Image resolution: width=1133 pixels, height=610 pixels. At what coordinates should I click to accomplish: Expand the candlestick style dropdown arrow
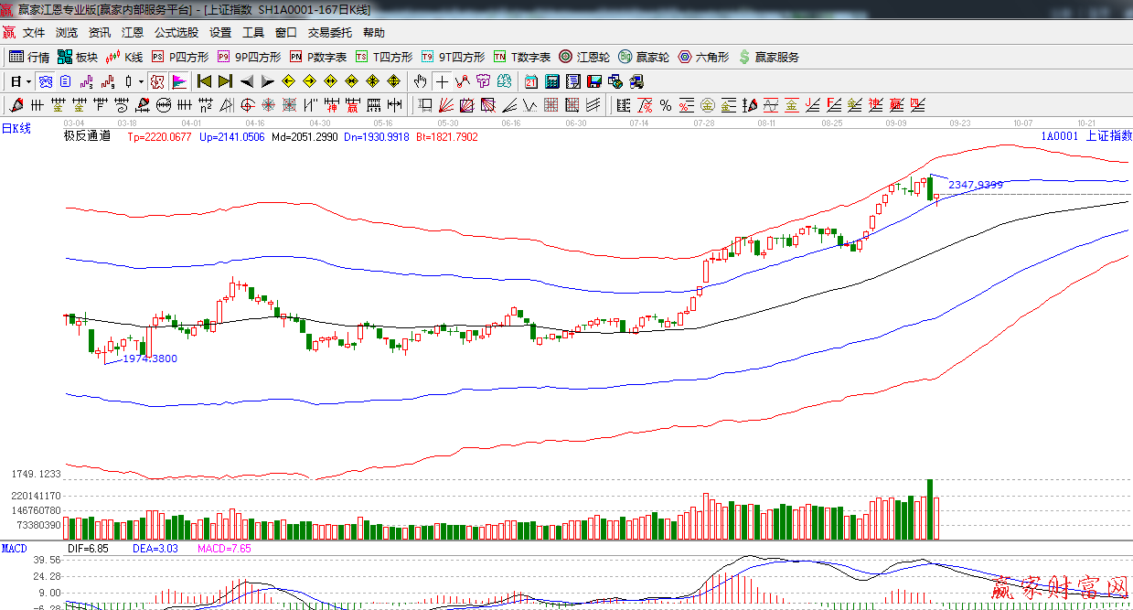[x=140, y=81]
